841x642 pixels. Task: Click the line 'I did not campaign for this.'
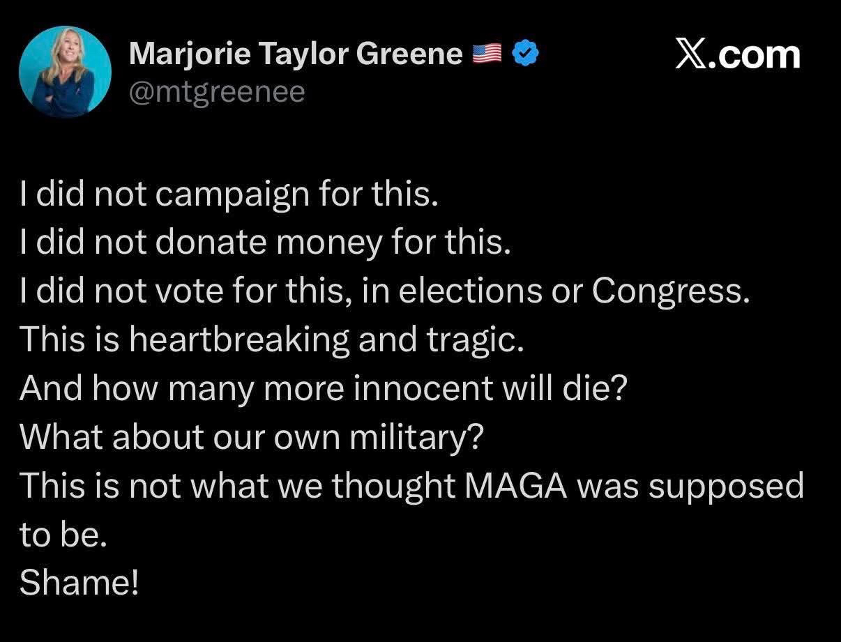pyautogui.click(x=229, y=196)
